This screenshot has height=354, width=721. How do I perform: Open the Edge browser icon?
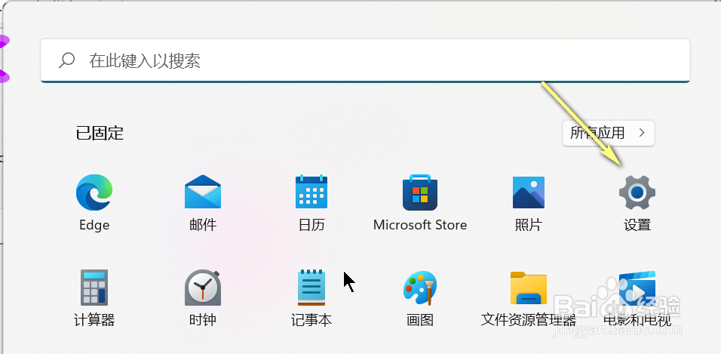pyautogui.click(x=94, y=192)
